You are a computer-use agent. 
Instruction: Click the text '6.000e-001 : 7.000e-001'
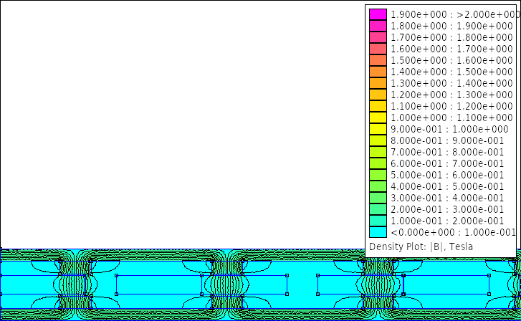coord(447,163)
